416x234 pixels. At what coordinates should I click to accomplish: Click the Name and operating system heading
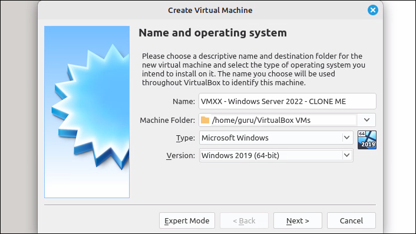[x=213, y=33]
